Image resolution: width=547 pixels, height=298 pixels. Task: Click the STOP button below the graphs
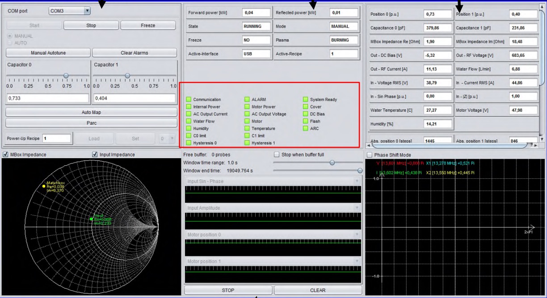pos(228,290)
